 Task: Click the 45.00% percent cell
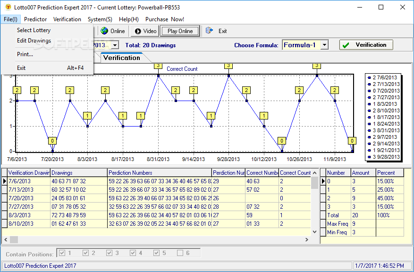(x=390, y=198)
